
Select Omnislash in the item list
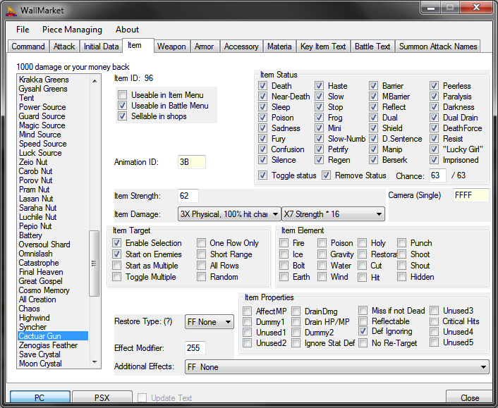coord(53,254)
